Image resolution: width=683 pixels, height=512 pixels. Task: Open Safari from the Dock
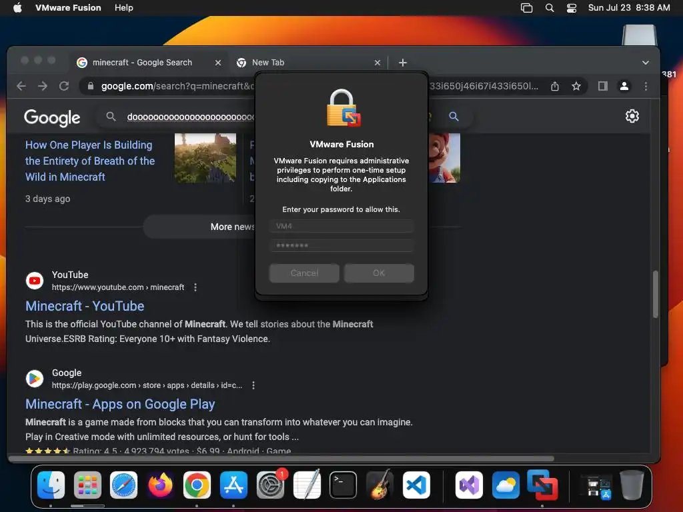point(123,485)
